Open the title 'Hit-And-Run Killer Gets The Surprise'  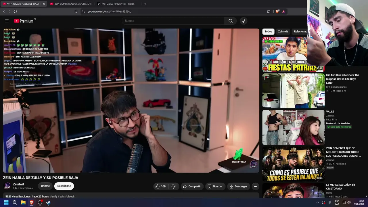pyautogui.click(x=343, y=79)
